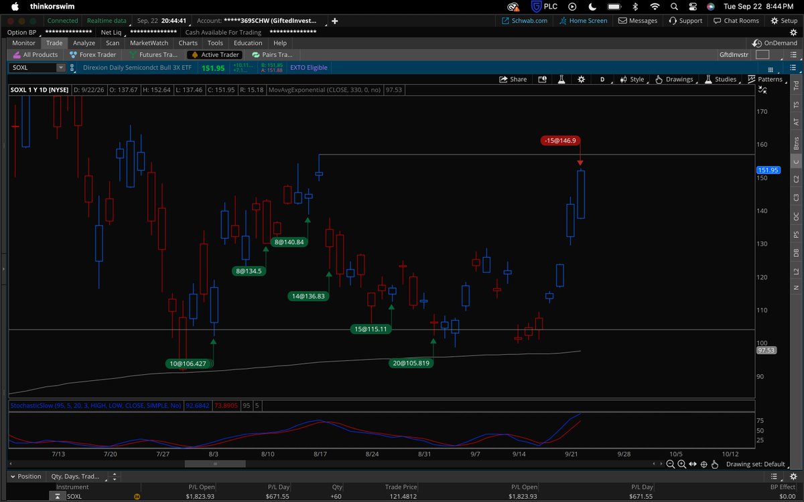
Task: Add new account tab with plus icon
Action: point(335,21)
